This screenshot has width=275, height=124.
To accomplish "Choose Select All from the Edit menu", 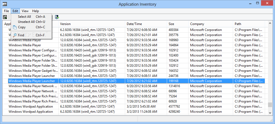I will pyautogui.click(x=32, y=17).
